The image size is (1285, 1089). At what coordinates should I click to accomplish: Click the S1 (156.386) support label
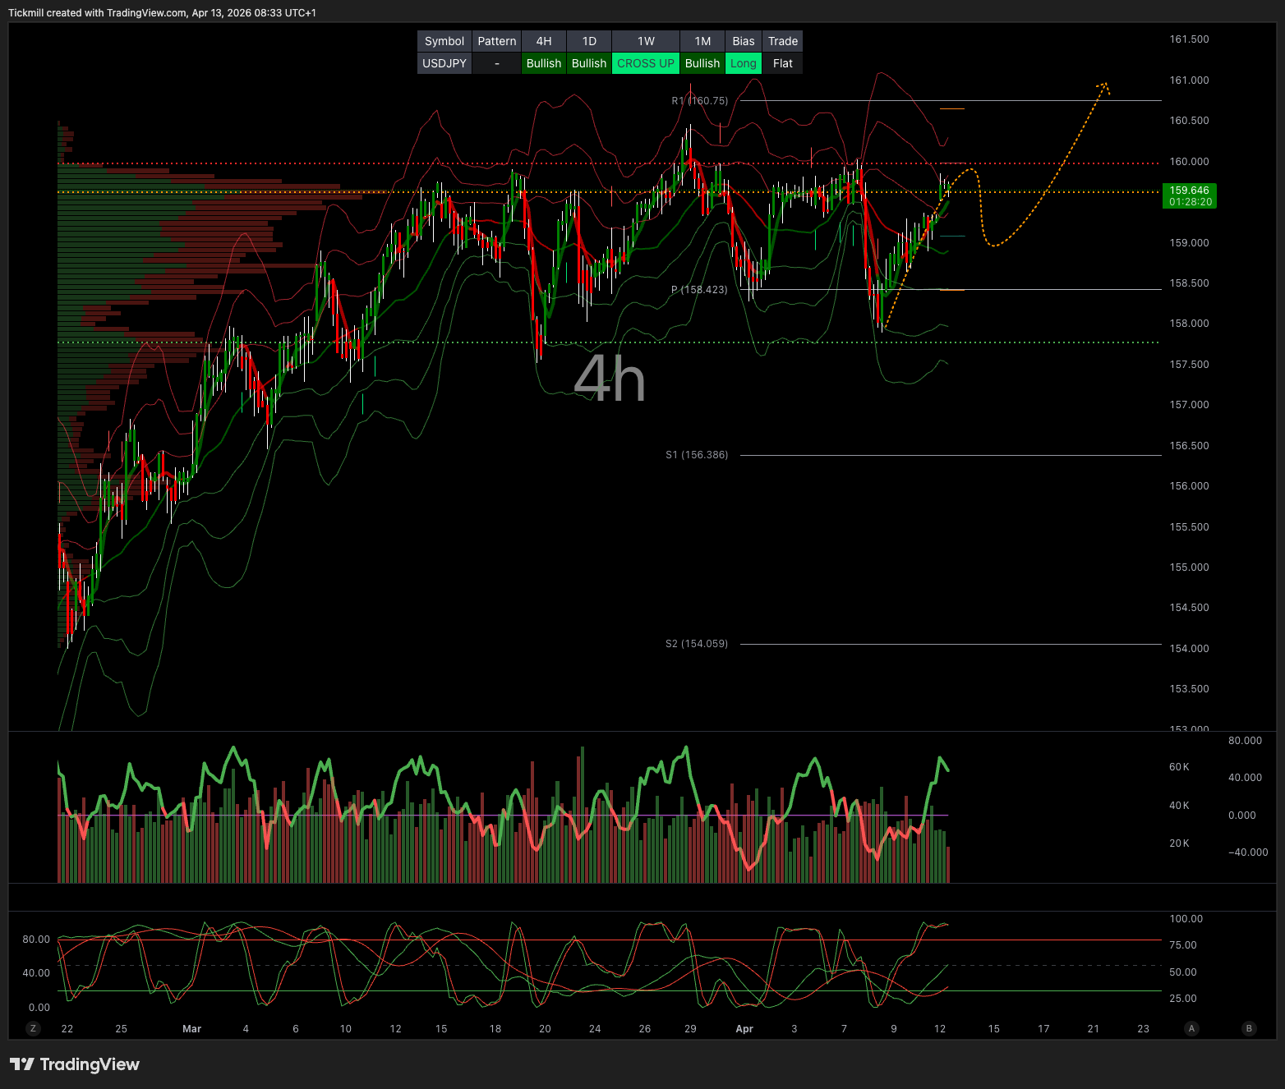697,455
